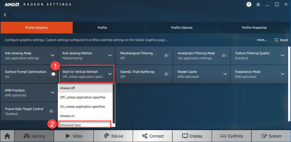Switch to Profile Options tab
The width and height of the screenshot is (291, 142).
[x=182, y=28]
